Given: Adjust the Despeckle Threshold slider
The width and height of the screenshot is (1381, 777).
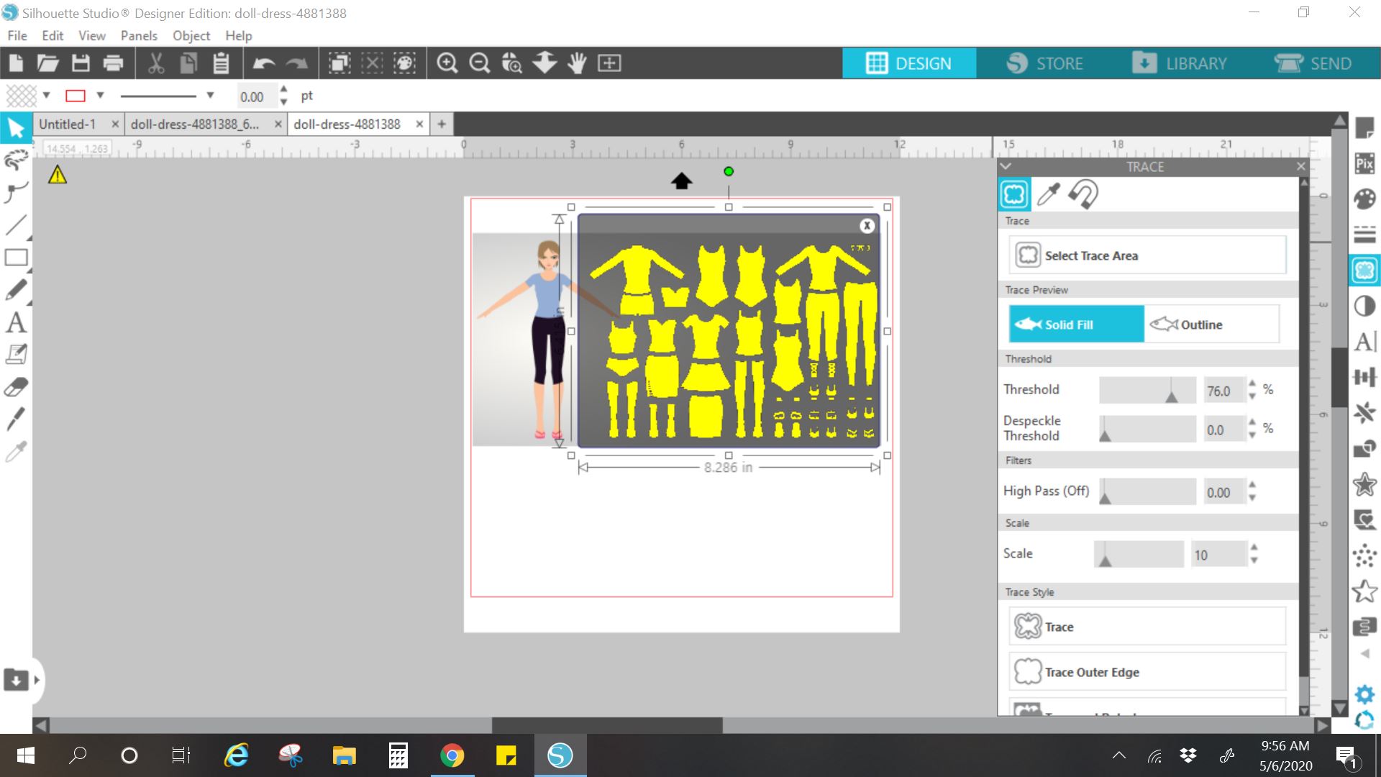Looking at the screenshot, I should 1147,429.
